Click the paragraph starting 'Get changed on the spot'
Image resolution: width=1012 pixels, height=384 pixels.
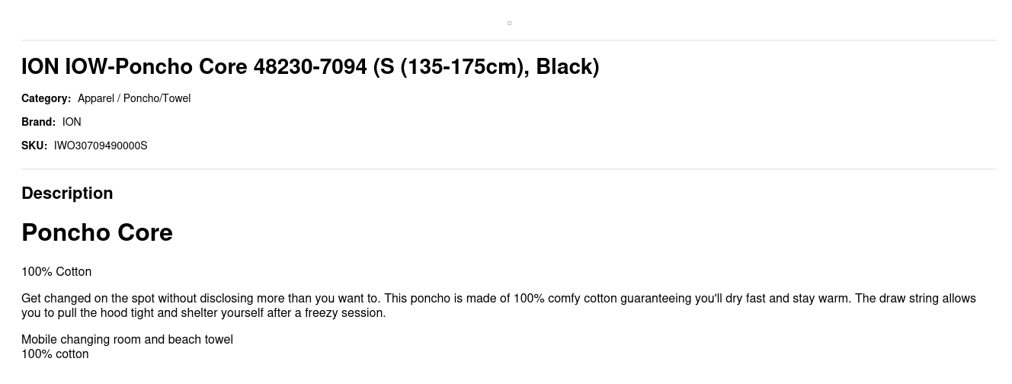(x=498, y=306)
